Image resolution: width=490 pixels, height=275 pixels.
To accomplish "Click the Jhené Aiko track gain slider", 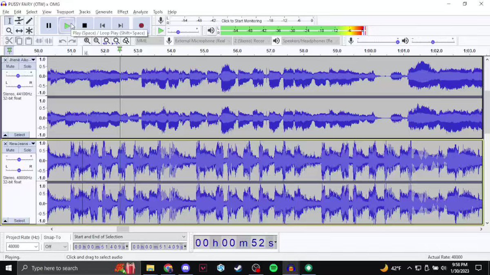I will click(x=18, y=76).
